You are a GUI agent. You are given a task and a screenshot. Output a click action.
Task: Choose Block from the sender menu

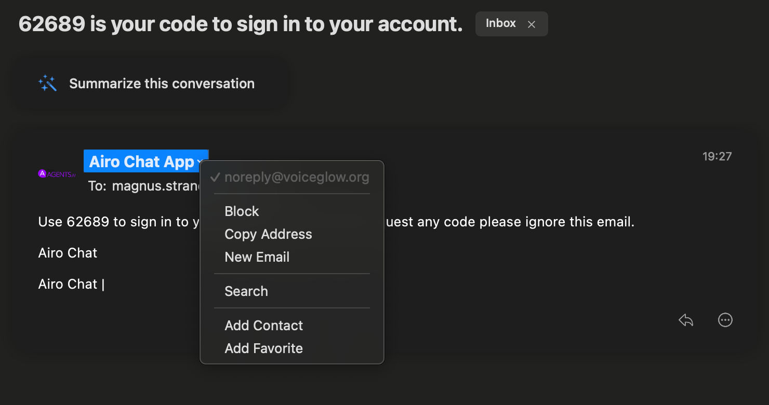[242, 211]
